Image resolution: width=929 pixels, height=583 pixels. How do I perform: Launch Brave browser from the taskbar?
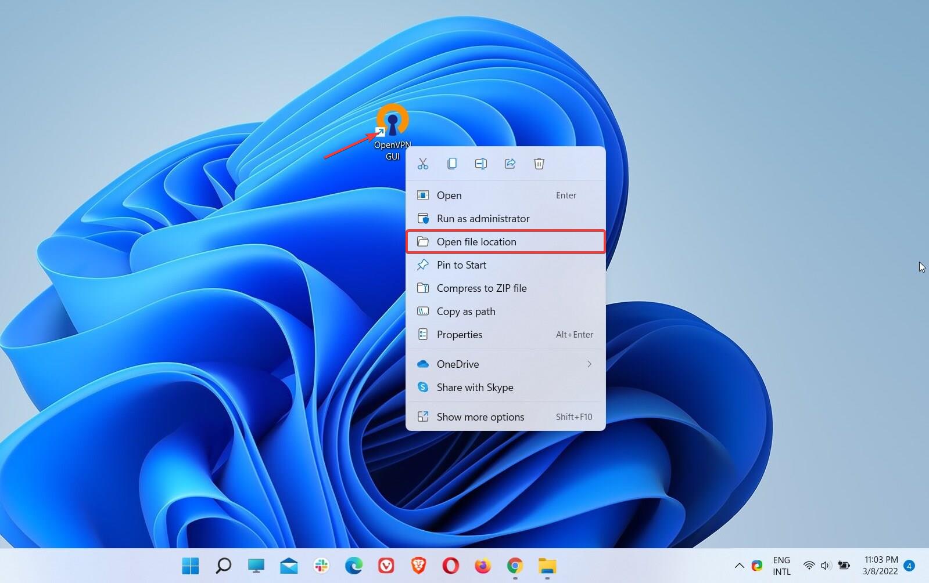[x=418, y=566]
